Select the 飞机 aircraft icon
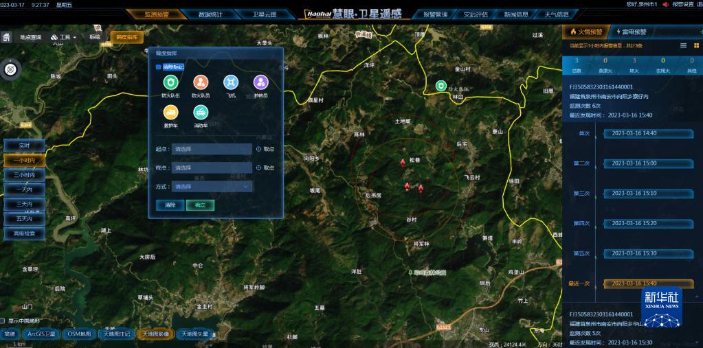Screen dimensions: 703x348 (x=230, y=82)
